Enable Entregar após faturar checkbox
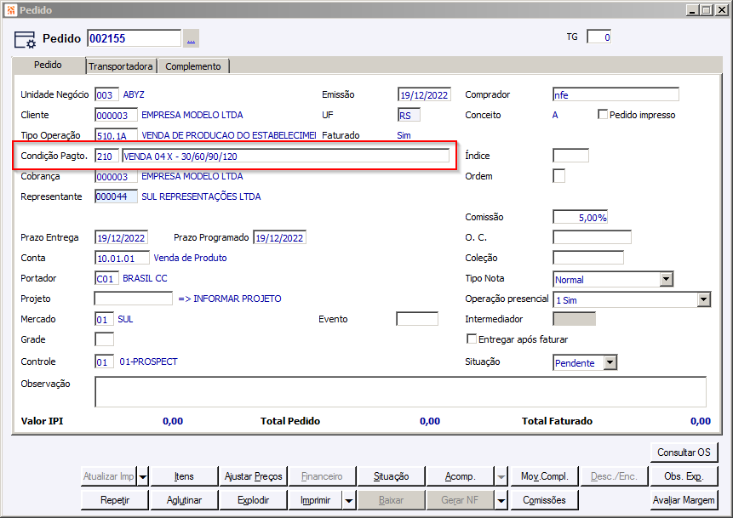The height and width of the screenshot is (518, 733). pos(472,339)
